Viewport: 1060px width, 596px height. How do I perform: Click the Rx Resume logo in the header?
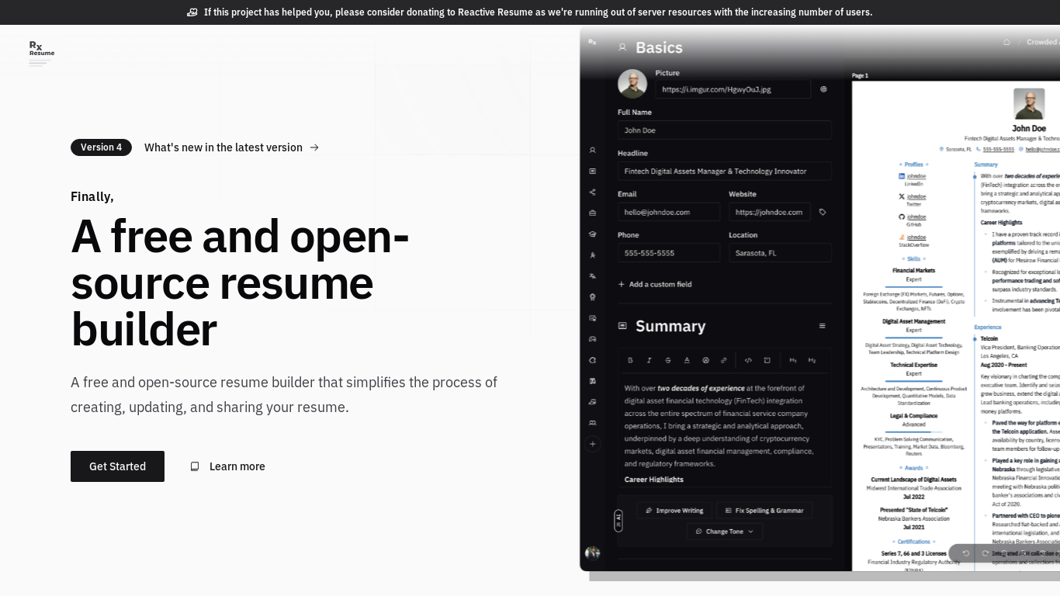coord(42,54)
